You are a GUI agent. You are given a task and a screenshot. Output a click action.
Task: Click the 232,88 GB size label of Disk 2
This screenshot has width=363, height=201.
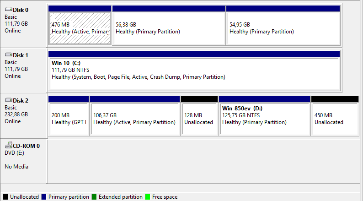pos(16,114)
